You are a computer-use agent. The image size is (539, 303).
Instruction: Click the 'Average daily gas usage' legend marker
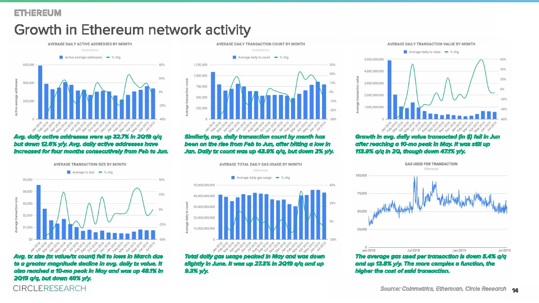coord(234,178)
